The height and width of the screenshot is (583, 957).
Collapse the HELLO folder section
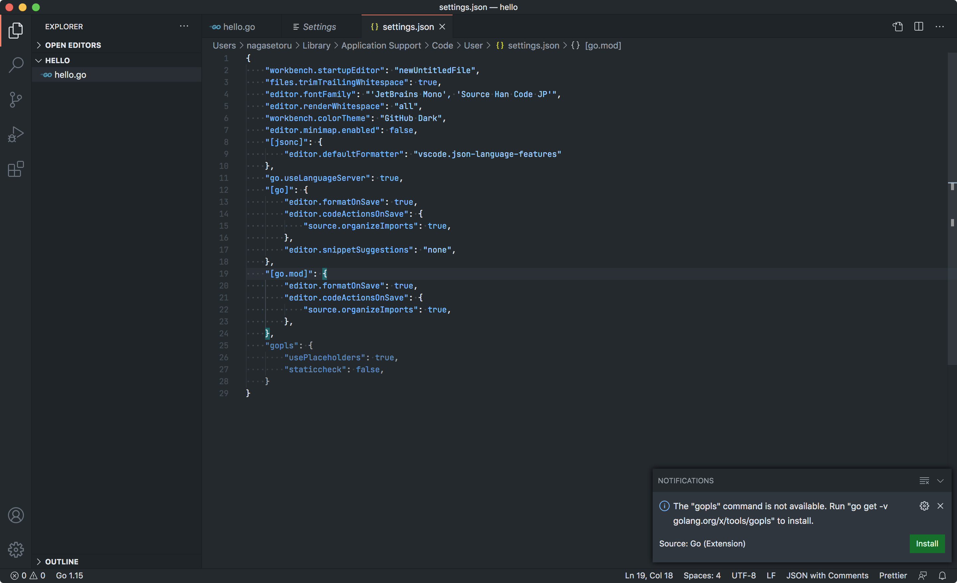[57, 60]
